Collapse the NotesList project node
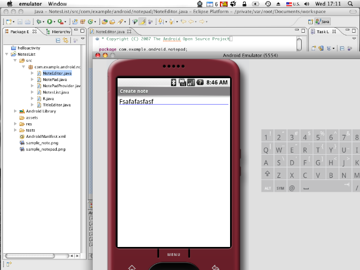Image resolution: width=360 pixels, height=270 pixels. [7, 54]
